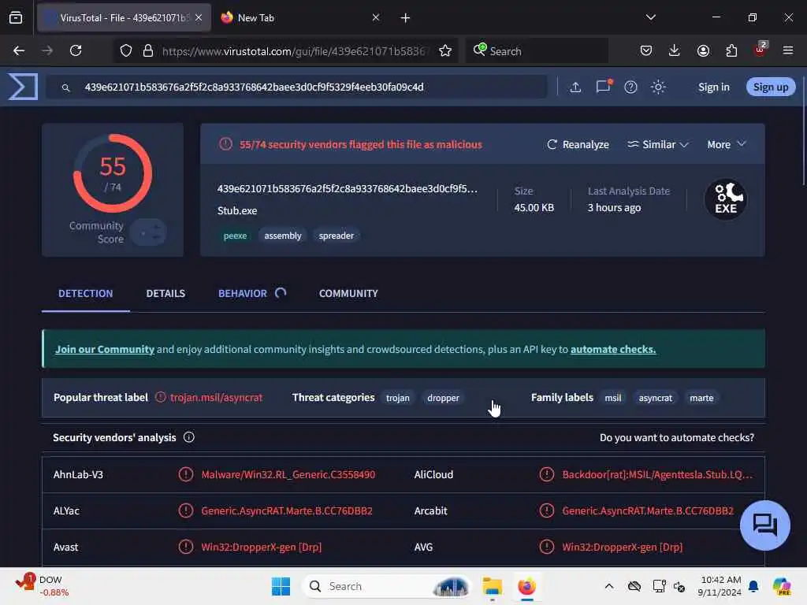Click the Pocket save icon
Viewport: 807px width, 605px height.
coord(646,50)
